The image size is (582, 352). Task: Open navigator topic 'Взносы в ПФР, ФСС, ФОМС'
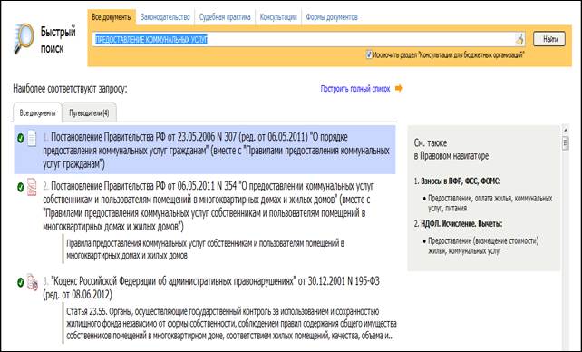pos(461,181)
